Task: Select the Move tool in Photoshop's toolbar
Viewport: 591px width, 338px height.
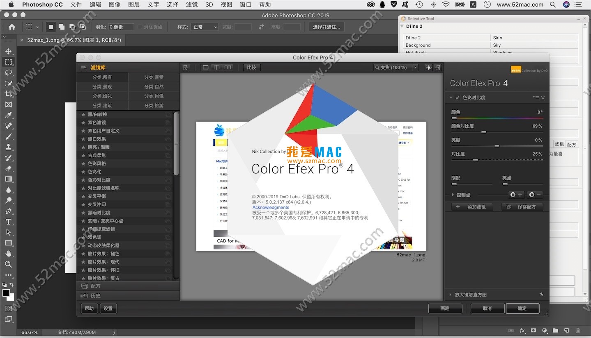Action: pos(8,52)
